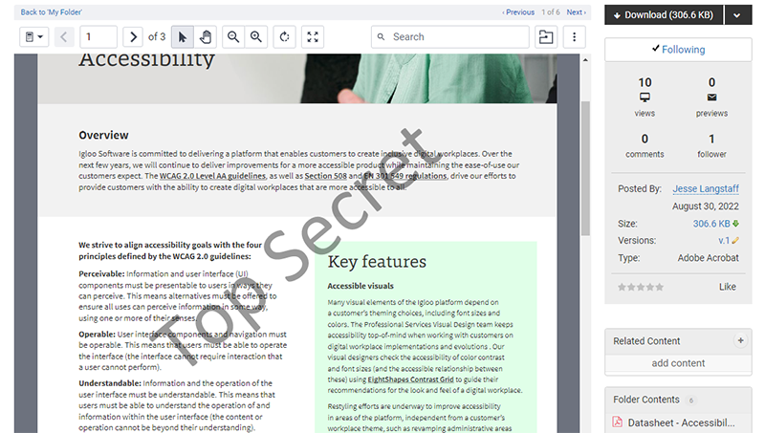Click the green download arrow icon

735,224
